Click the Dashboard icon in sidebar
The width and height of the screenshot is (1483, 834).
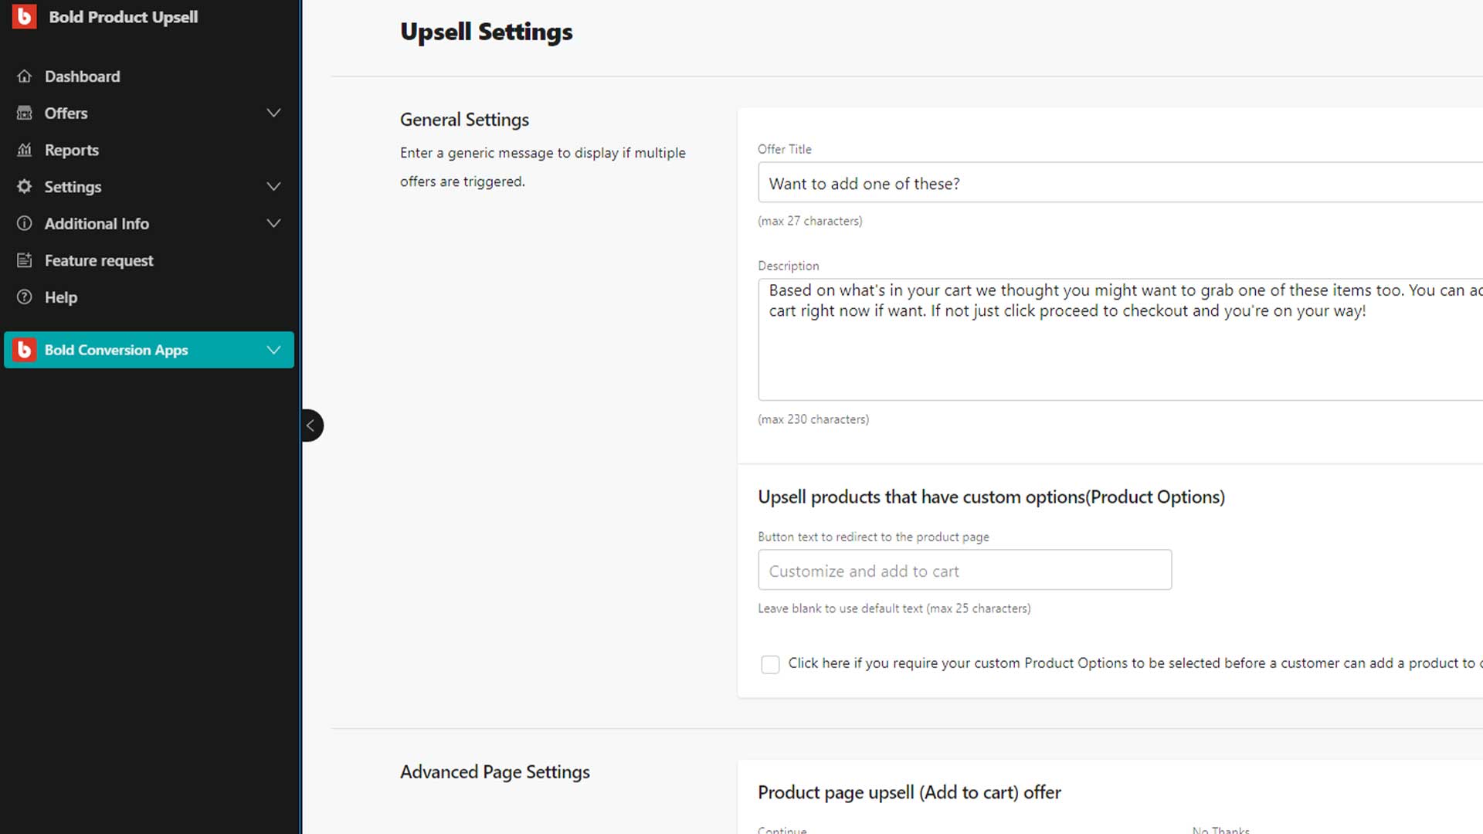tap(25, 76)
